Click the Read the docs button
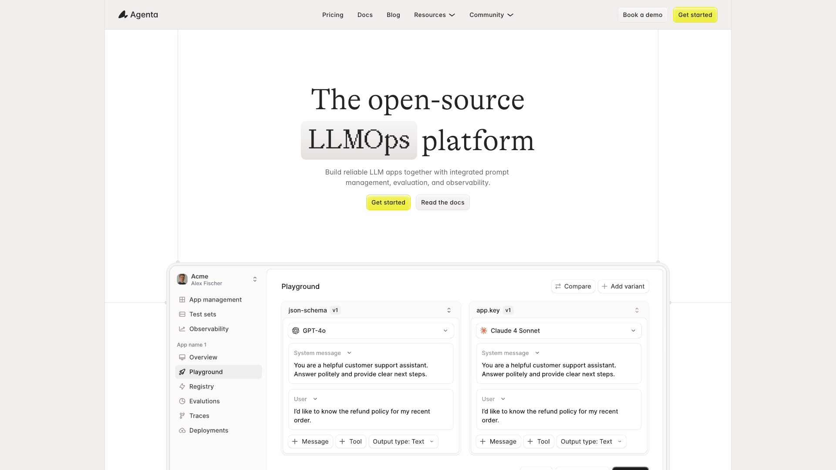The image size is (836, 470). [x=442, y=202]
